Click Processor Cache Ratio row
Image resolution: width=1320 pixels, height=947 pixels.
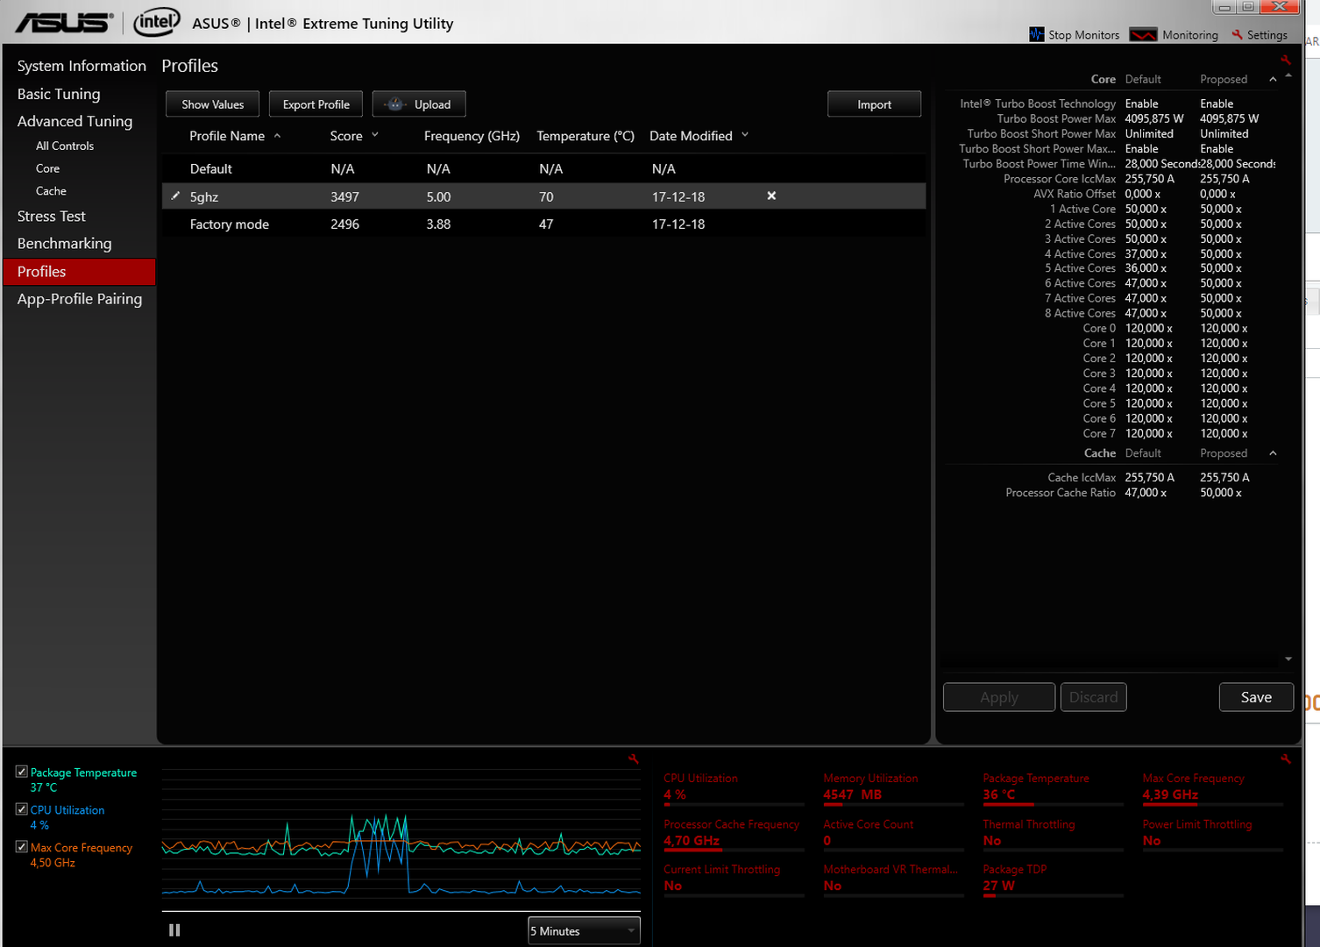(1111, 493)
